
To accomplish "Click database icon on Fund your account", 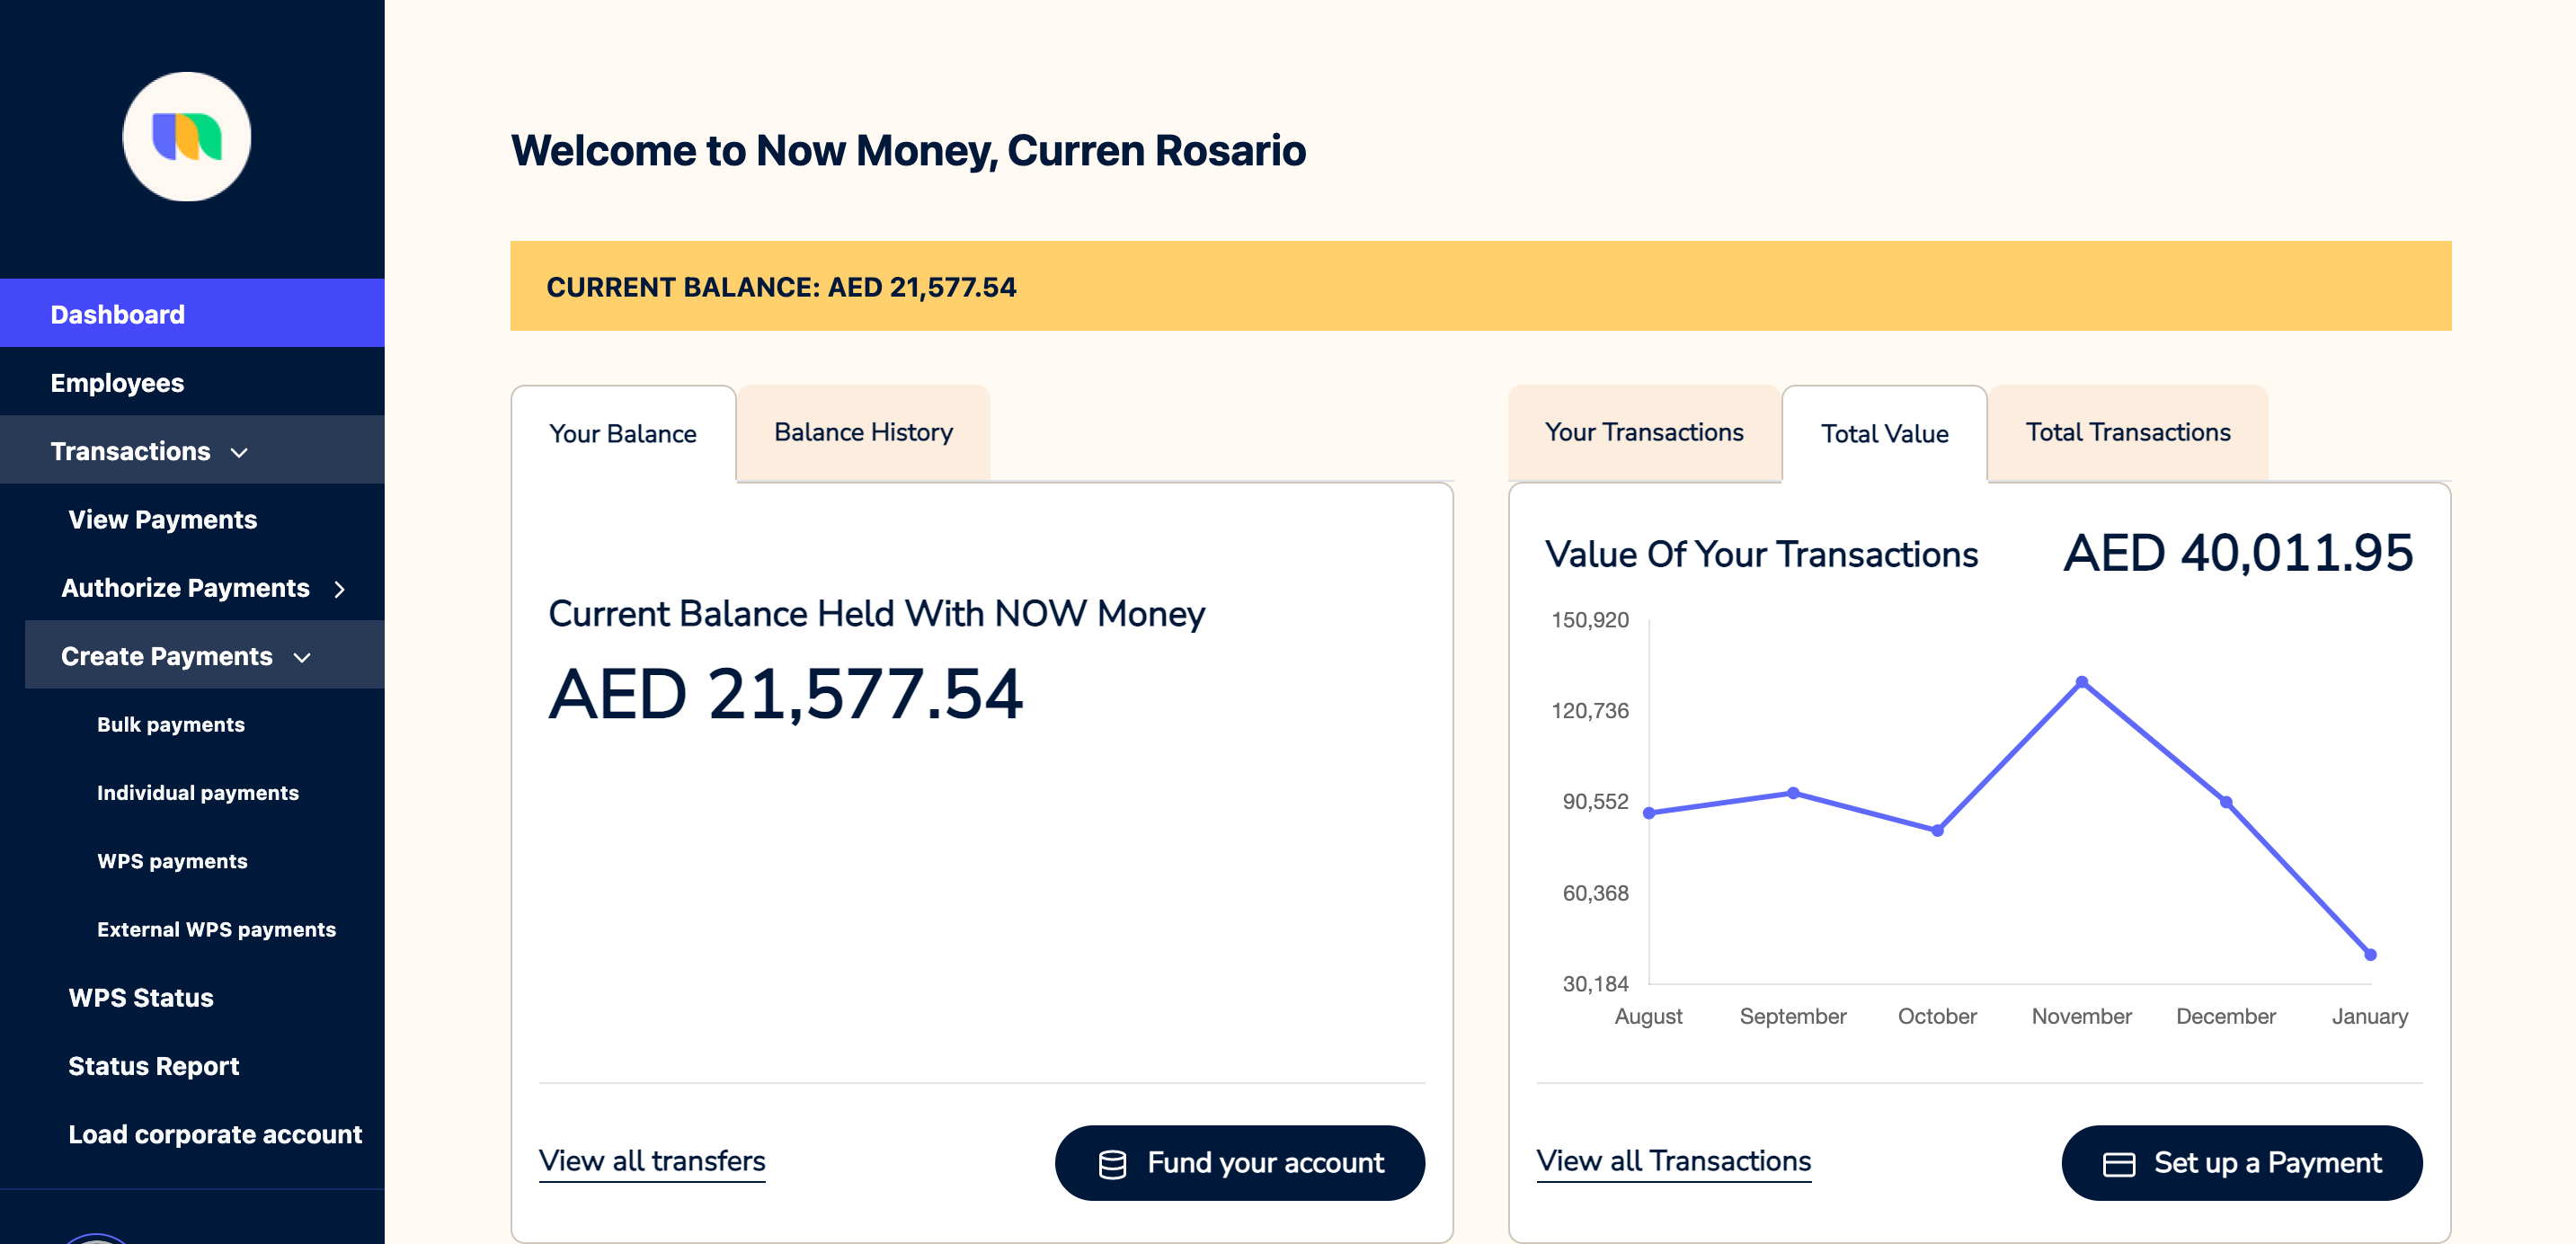I will click(1112, 1164).
